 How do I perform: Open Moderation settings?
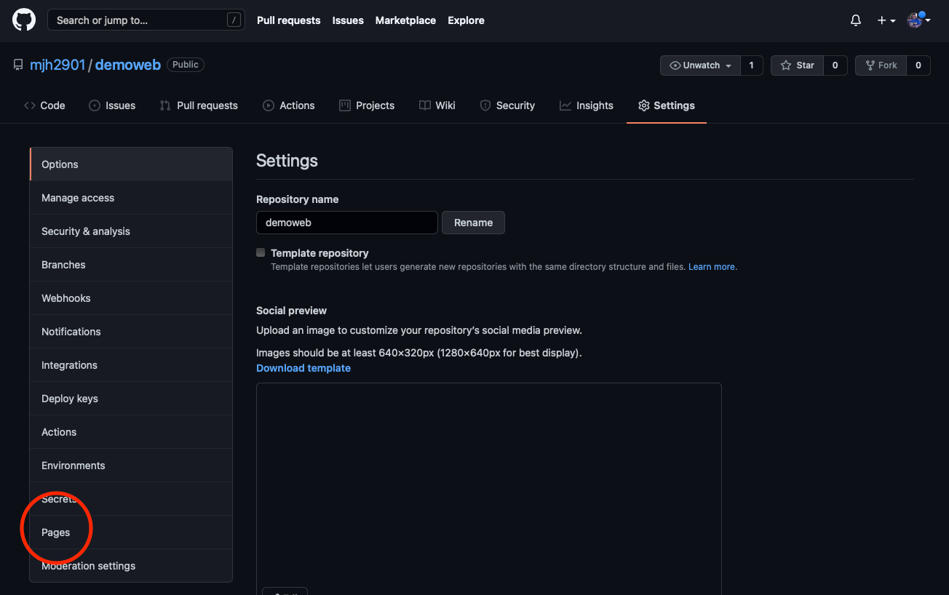pos(131,566)
